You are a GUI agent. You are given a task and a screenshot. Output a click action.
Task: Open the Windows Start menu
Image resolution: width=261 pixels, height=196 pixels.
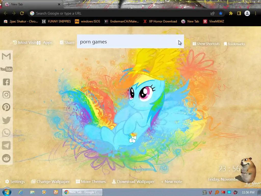[x=7, y=192]
